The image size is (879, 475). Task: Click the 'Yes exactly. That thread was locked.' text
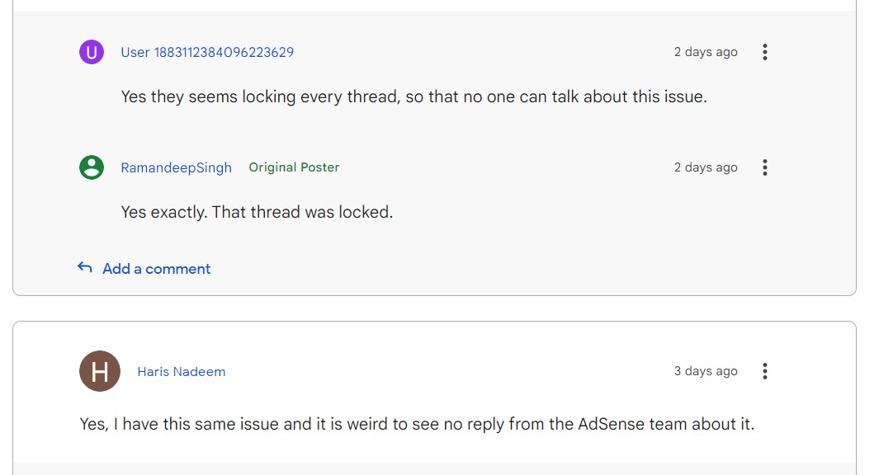(x=257, y=212)
